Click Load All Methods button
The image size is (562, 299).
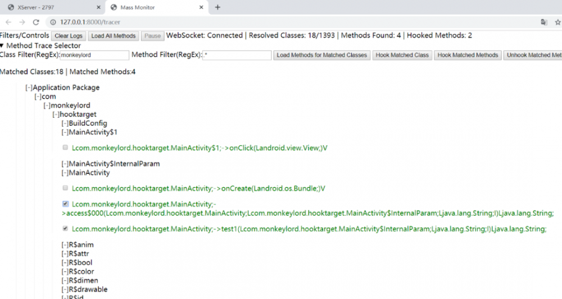(114, 36)
